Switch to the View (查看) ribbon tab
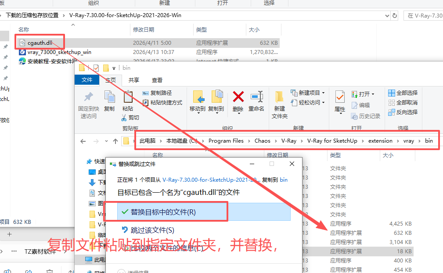Image resolution: width=443 pixels, height=273 pixels. click(x=157, y=80)
